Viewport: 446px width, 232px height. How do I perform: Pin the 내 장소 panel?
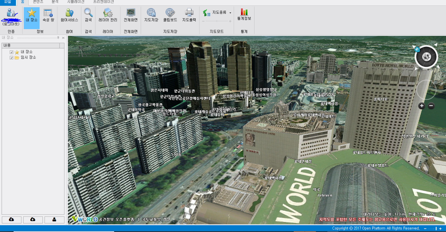(58, 38)
